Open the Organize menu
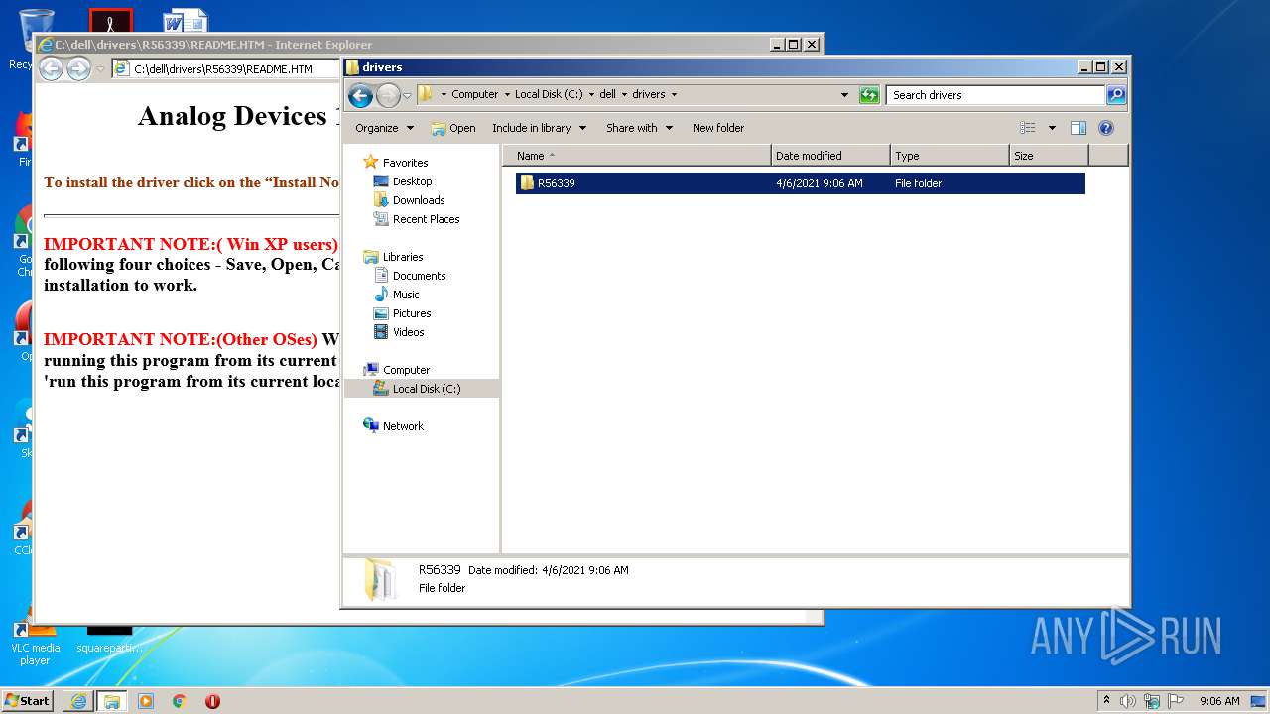This screenshot has width=1270, height=714. pos(384,128)
